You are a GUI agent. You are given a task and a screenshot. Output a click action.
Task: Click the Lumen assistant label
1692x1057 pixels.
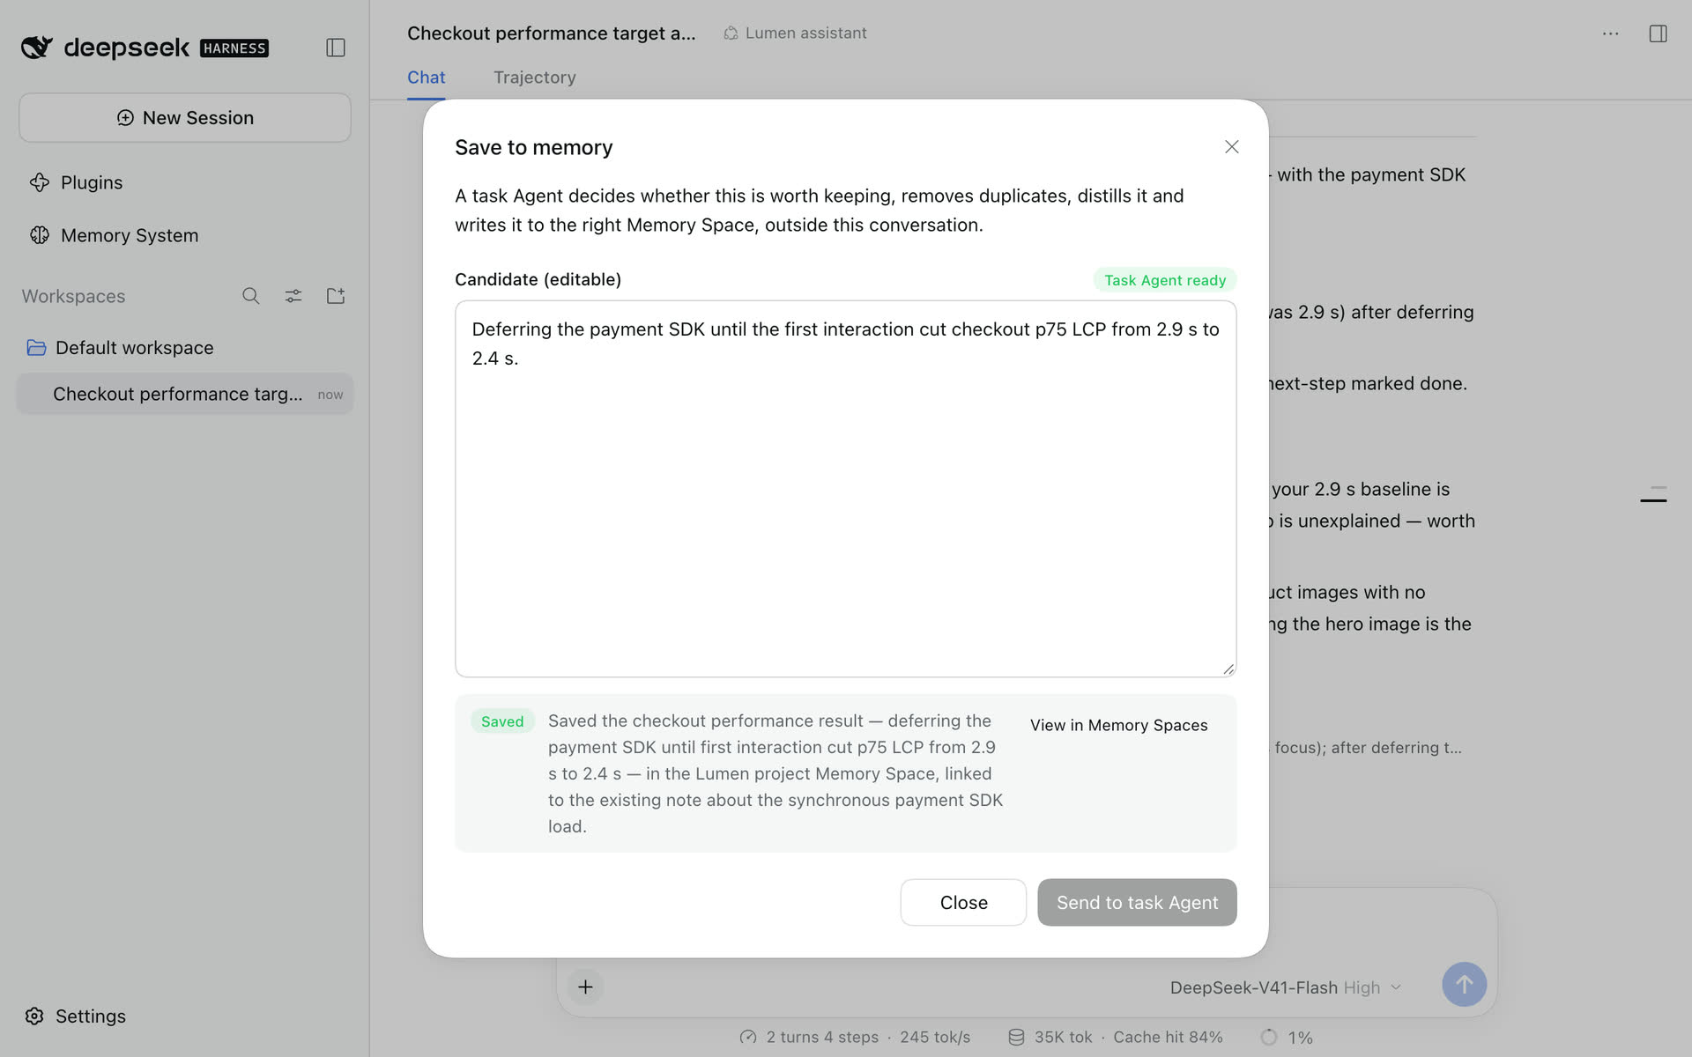[x=795, y=33]
